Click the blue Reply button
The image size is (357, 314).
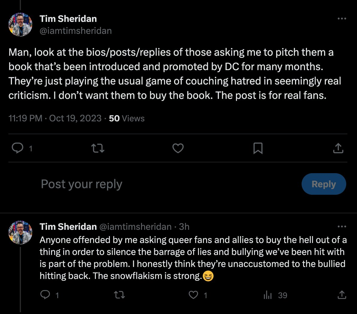click(324, 184)
